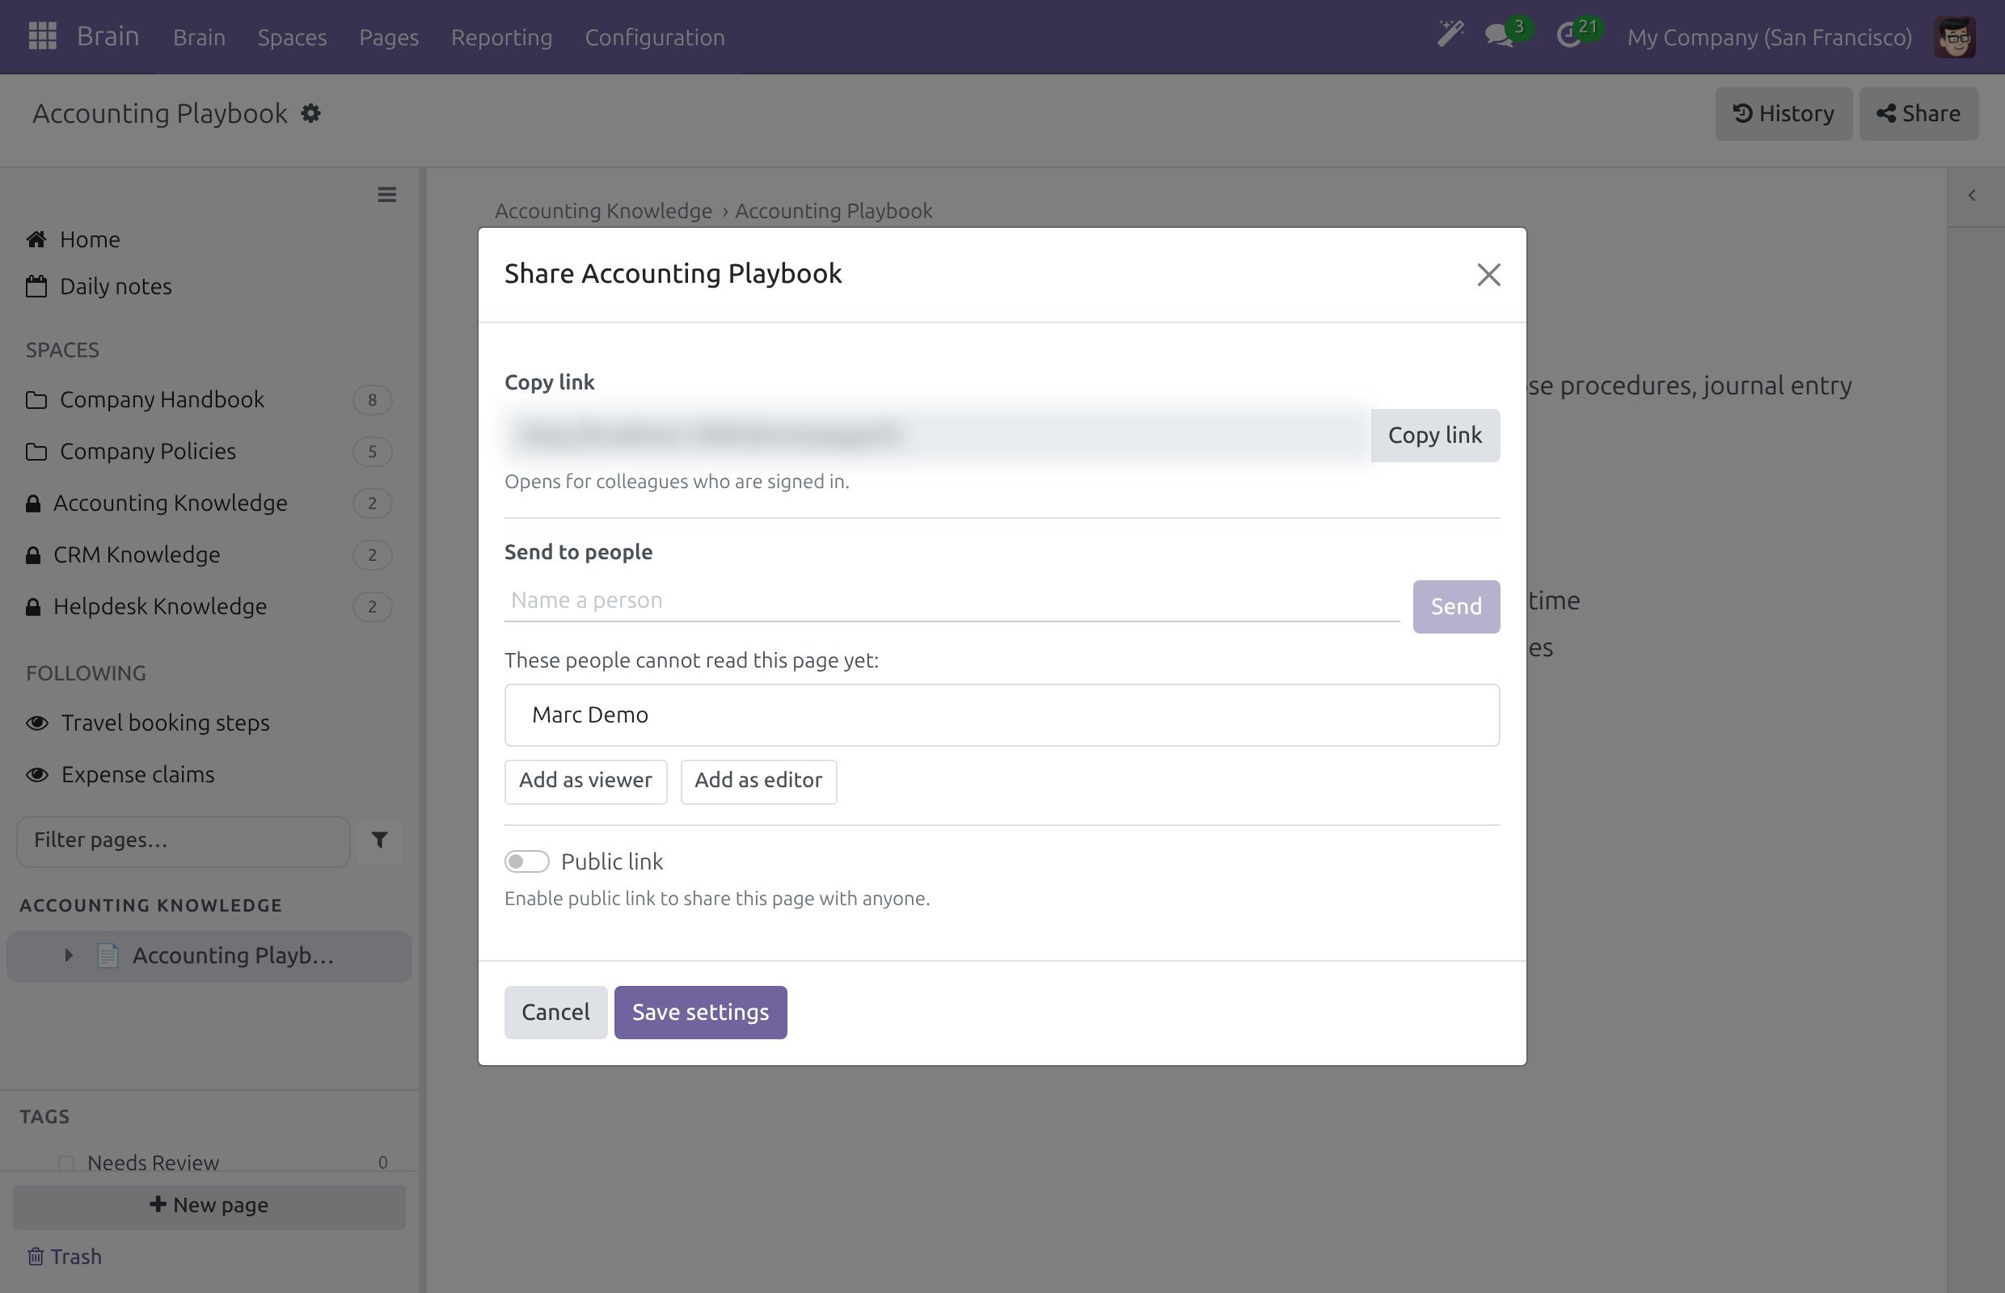Click Save settings

tap(700, 1013)
